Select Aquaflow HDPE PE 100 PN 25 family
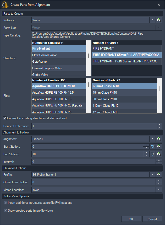The width and height of the screenshot is (165, 225). coord(59,111)
